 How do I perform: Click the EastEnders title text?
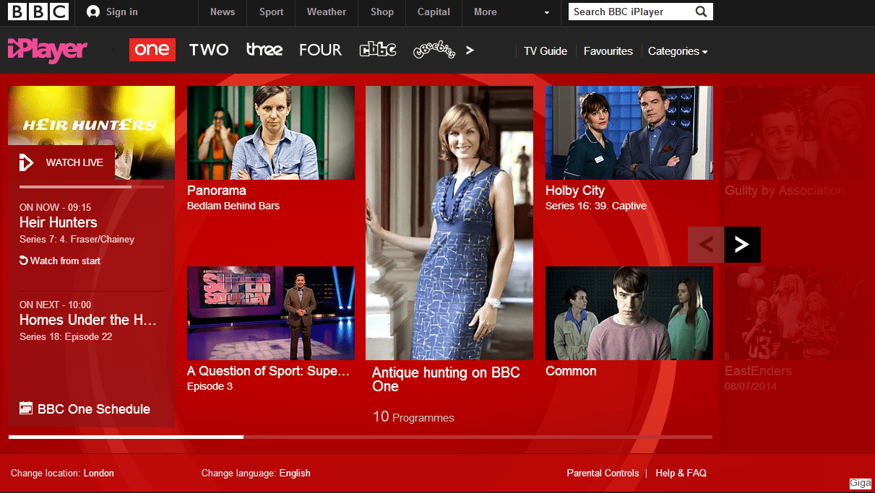tap(759, 371)
